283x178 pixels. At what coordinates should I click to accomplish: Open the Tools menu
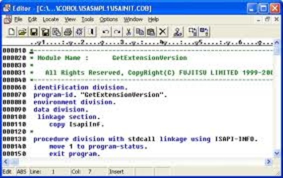(88, 19)
